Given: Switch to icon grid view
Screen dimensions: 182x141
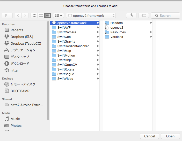Looking at the screenshot, I should pyautogui.click(x=34, y=15).
